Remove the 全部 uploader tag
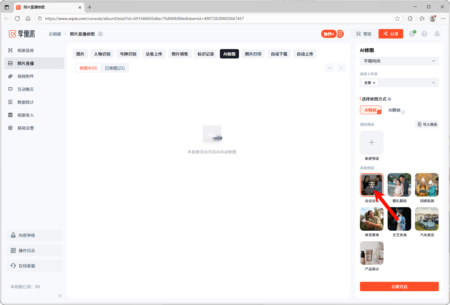This screenshot has height=305, width=450. point(374,83)
